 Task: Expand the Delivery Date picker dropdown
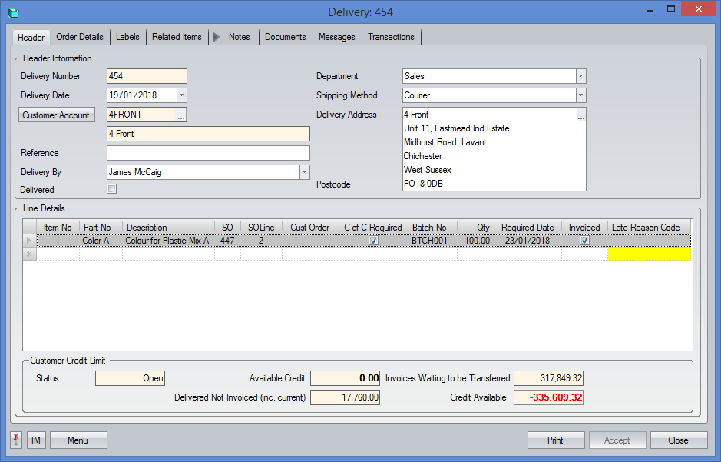click(x=182, y=96)
